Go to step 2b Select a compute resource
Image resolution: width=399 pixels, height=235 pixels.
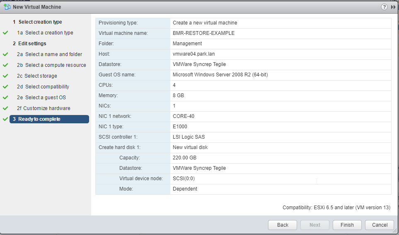tap(51, 65)
